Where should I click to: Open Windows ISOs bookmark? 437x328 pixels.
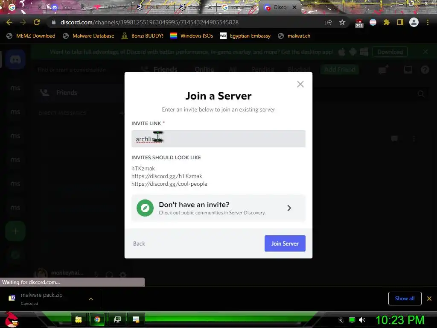[192, 36]
